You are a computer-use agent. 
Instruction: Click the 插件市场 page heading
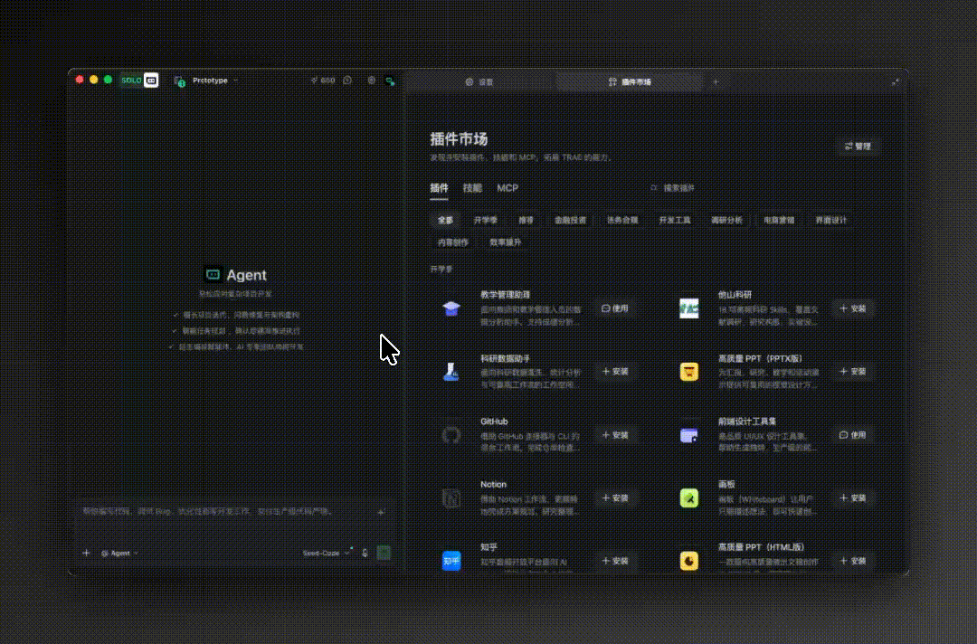pyautogui.click(x=460, y=139)
